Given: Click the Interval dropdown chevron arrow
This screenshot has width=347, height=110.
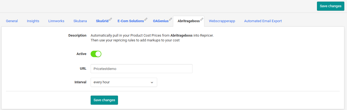Looking at the screenshot, I should tap(152, 82).
